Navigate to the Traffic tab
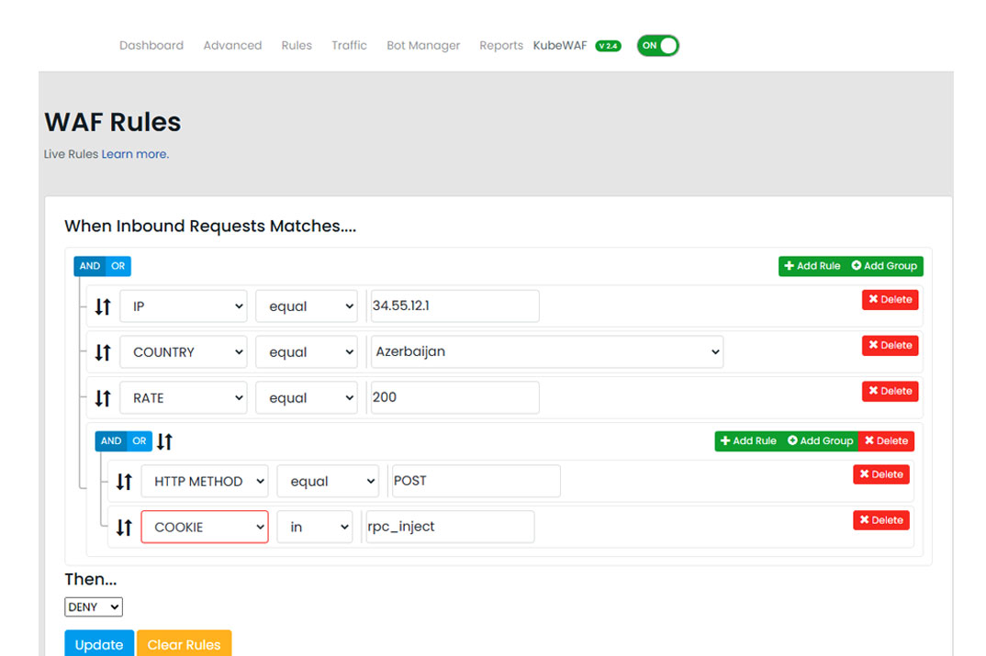Image resolution: width=986 pixels, height=656 pixels. click(349, 45)
